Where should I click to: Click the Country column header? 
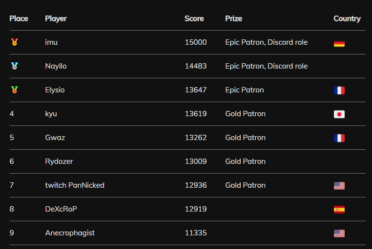pos(347,18)
